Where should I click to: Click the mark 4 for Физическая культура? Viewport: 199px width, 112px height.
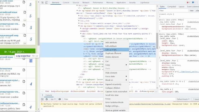point(31,84)
